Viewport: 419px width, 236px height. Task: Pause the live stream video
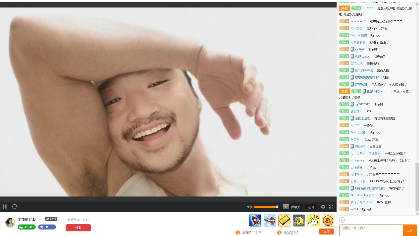5,206
